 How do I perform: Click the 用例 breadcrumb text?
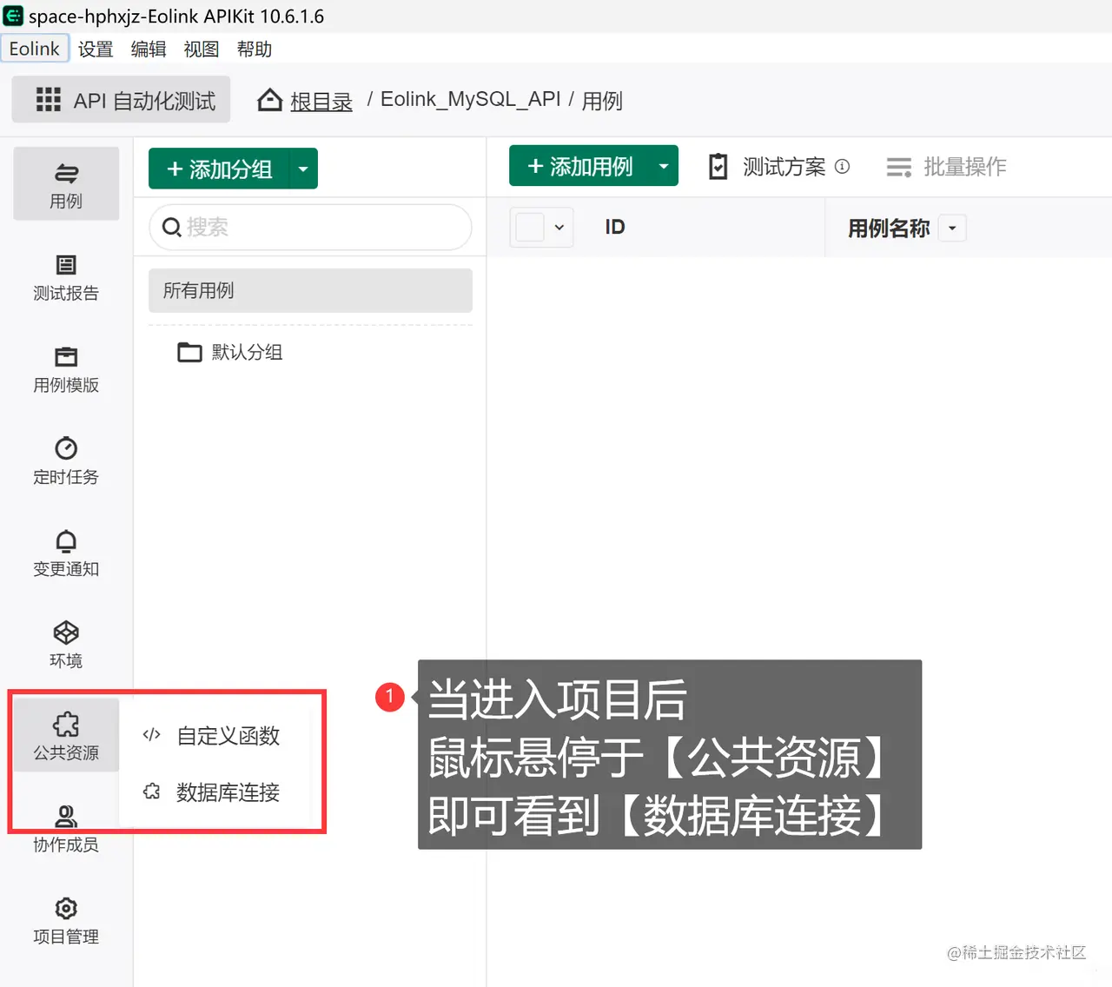coord(602,101)
